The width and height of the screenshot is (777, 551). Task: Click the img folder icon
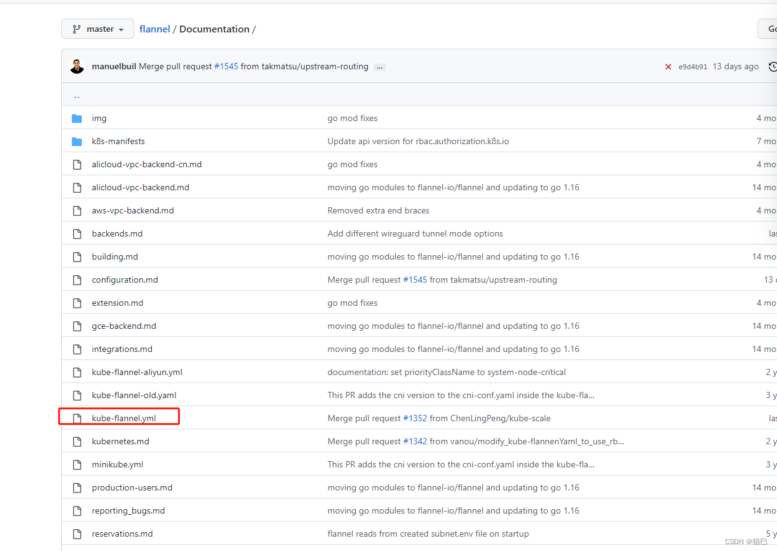coord(77,118)
